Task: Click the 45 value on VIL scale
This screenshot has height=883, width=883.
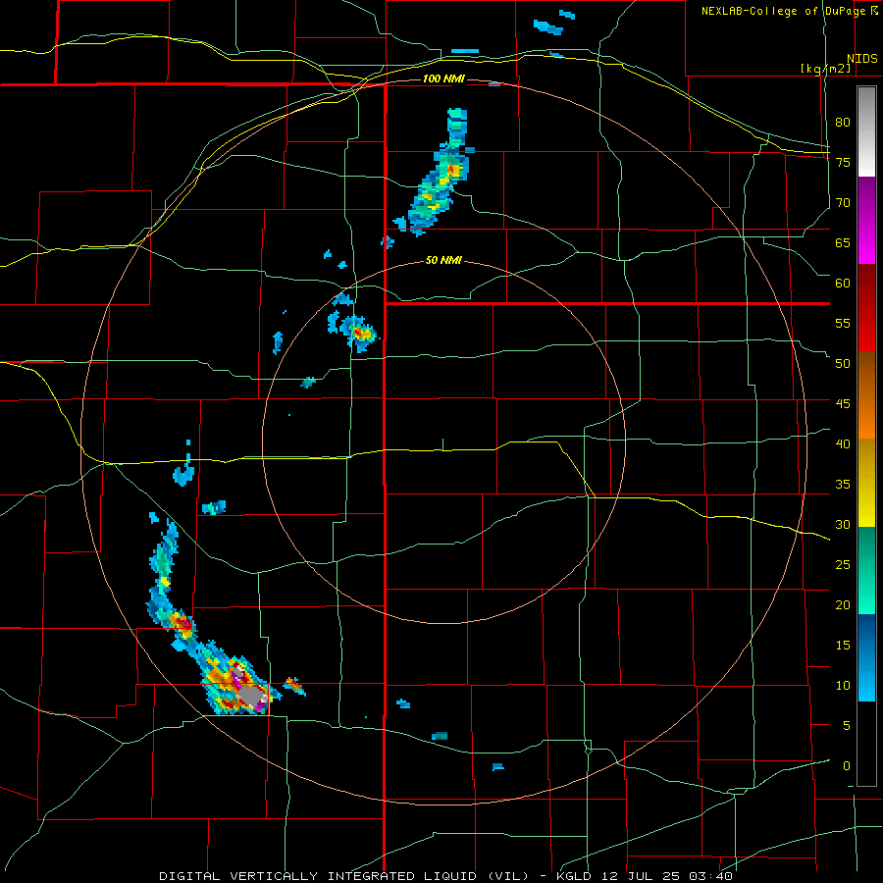Action: [843, 404]
